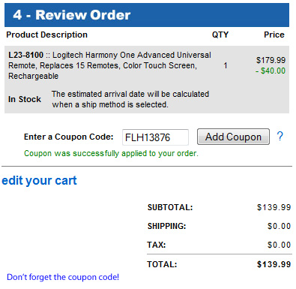Click the Product Description column header
Screen dimensions: 296x289
47,35
